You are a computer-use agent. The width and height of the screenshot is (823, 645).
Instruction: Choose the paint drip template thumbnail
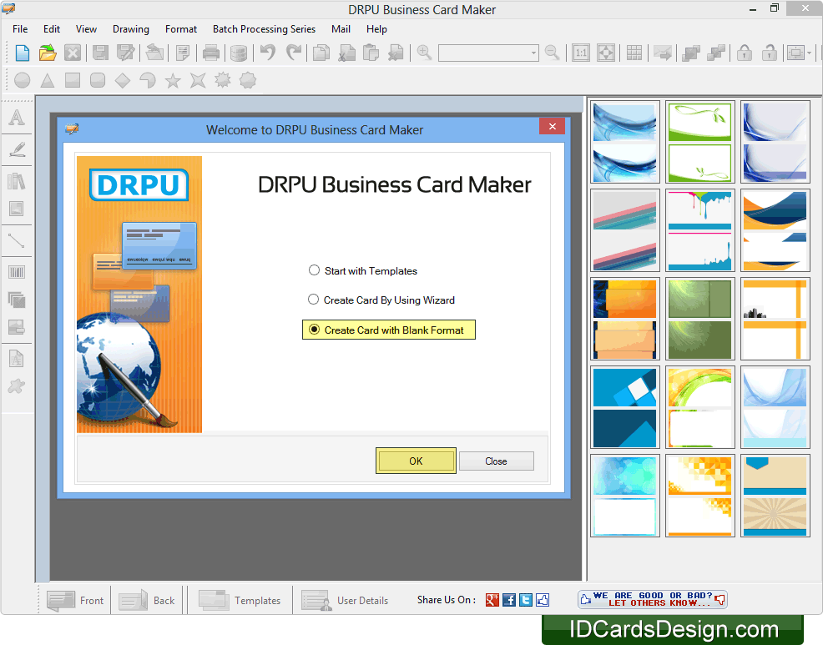(x=699, y=230)
